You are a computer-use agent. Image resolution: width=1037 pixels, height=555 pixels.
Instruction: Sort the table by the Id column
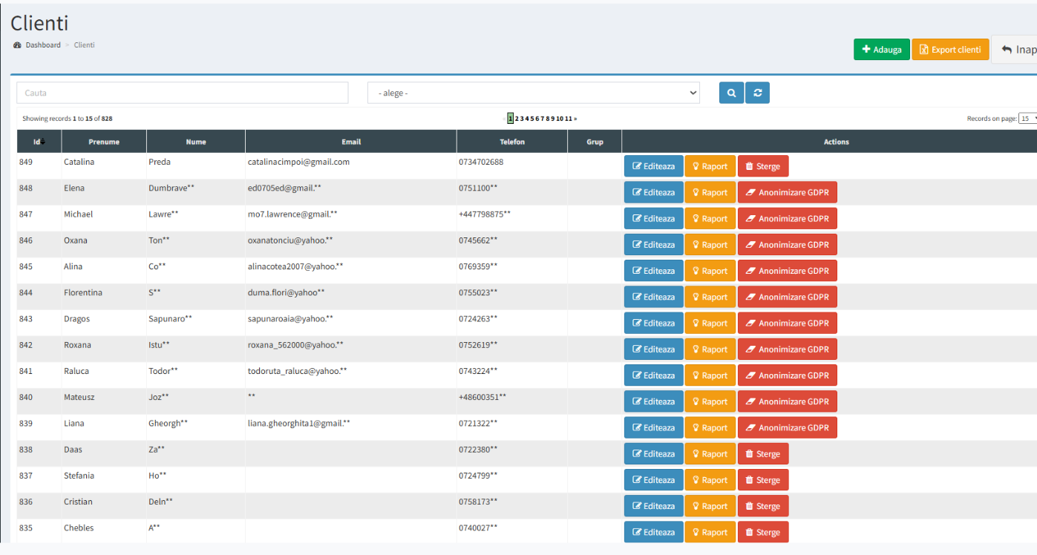(x=39, y=142)
